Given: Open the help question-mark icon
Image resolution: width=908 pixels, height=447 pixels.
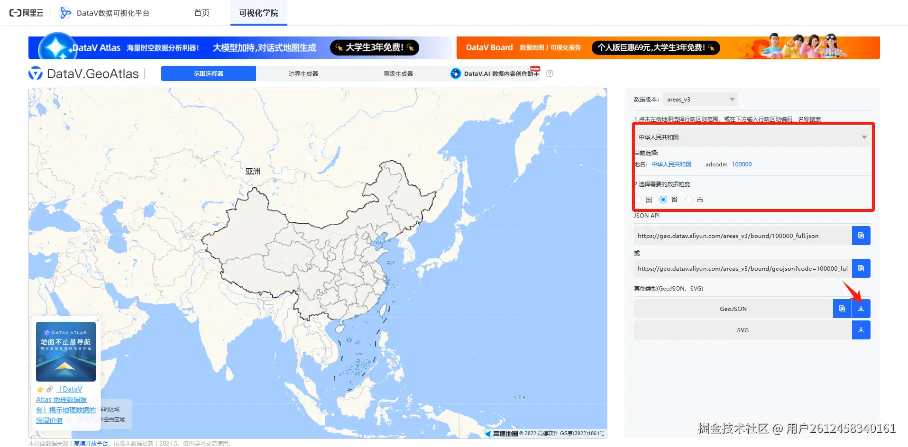Looking at the screenshot, I should (x=550, y=73).
